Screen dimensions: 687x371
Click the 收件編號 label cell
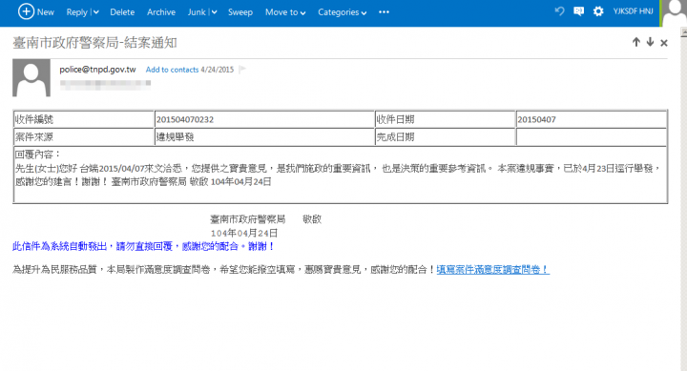(83, 119)
